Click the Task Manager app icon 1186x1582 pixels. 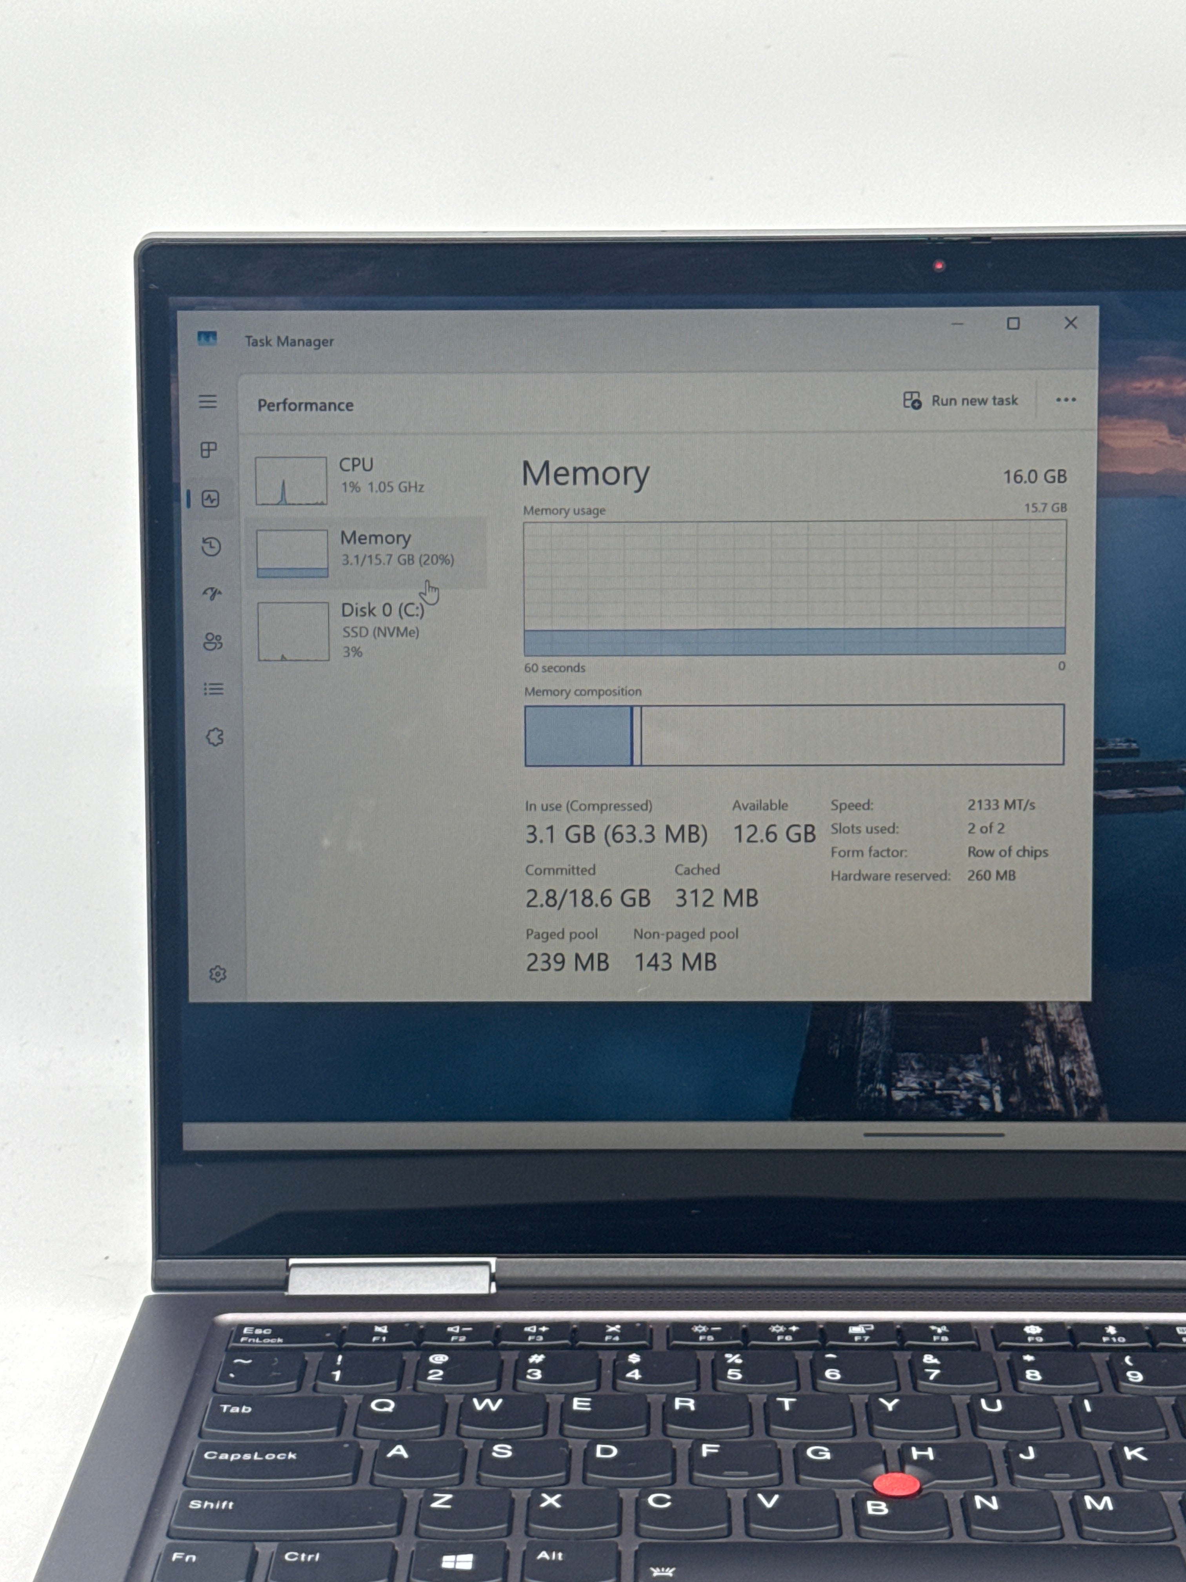click(207, 338)
